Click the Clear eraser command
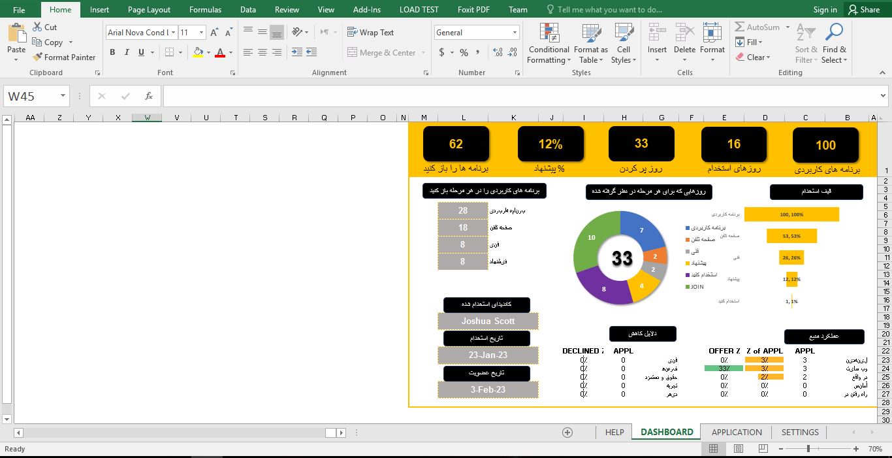 coord(753,57)
